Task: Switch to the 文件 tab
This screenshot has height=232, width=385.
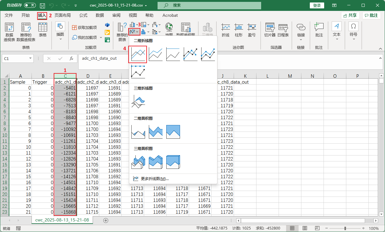Action: [x=9, y=15]
